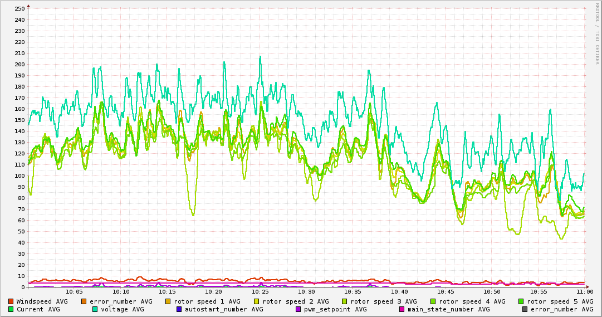Click the 60 value on the y-axis
602x317 pixels.
coord(21,221)
